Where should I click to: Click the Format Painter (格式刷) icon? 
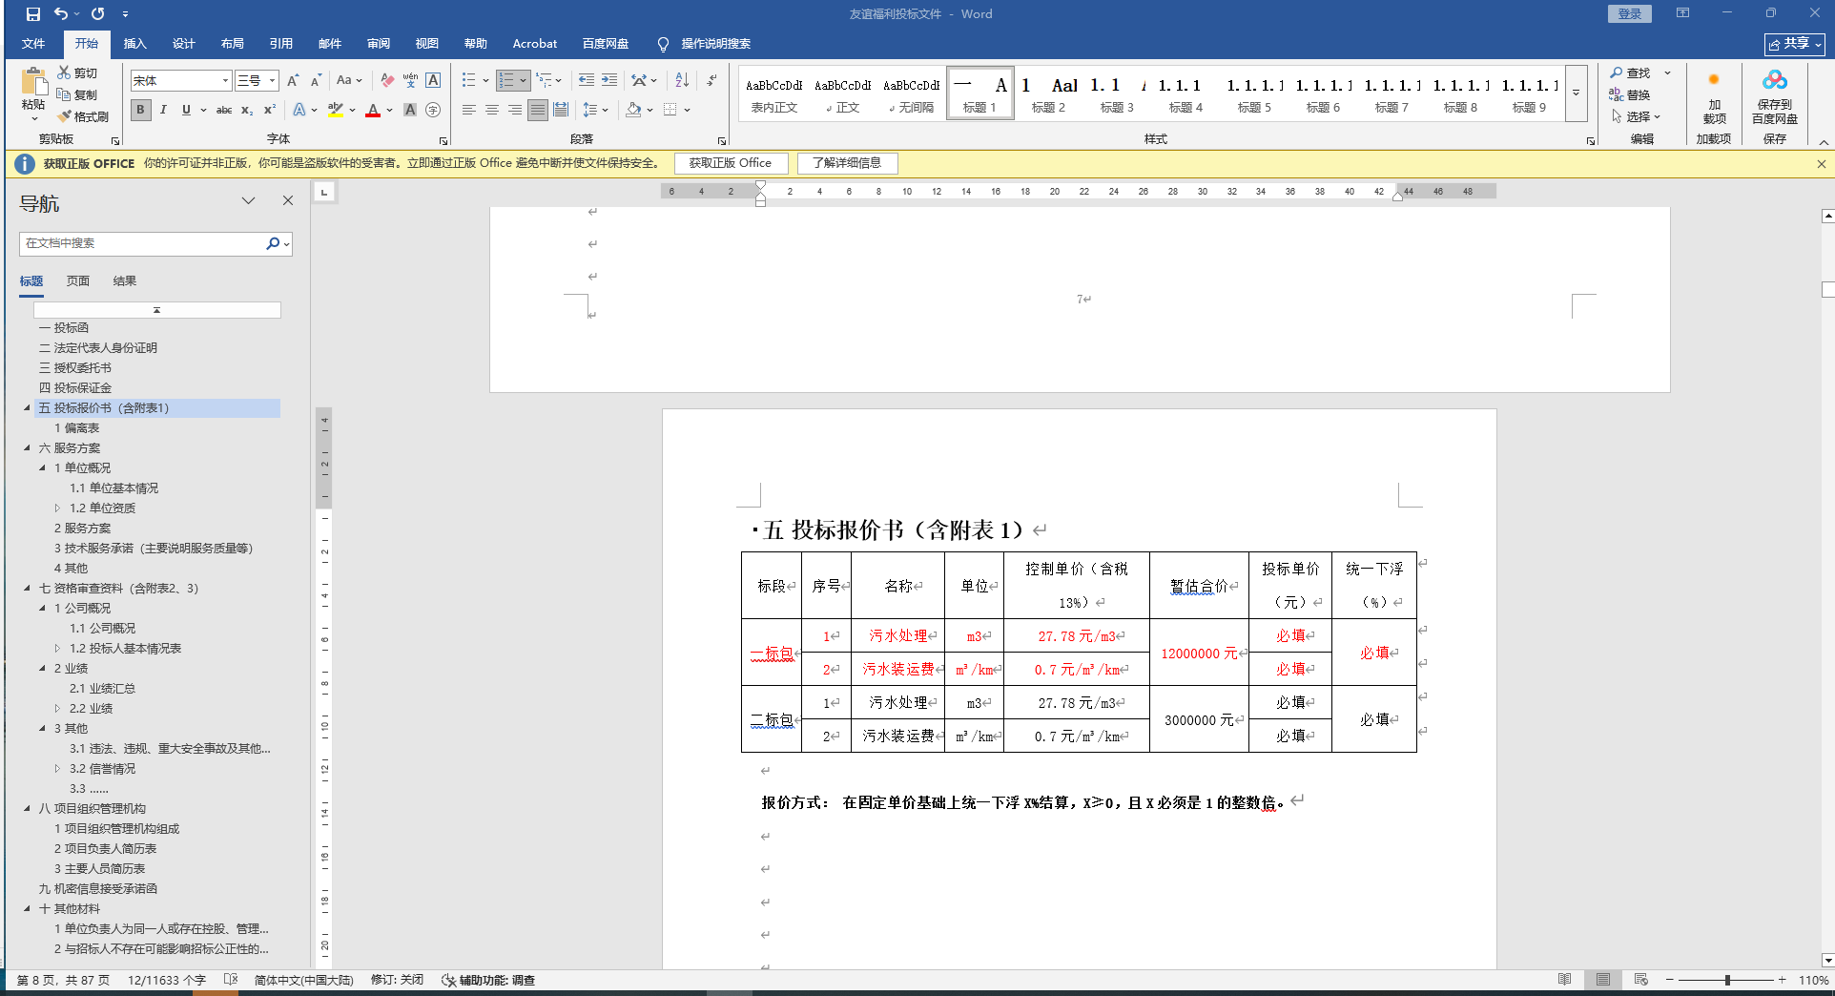pos(64,116)
